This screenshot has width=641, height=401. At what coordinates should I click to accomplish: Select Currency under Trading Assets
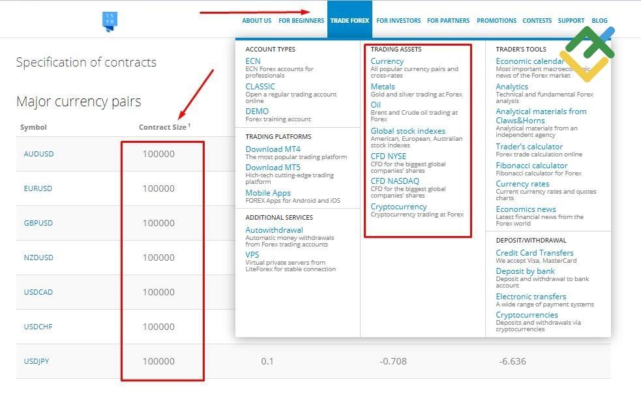(x=387, y=61)
